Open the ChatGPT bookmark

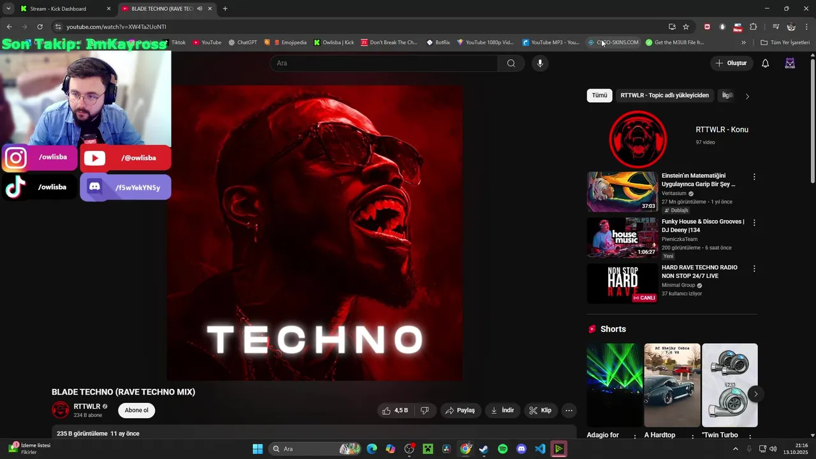pos(242,43)
